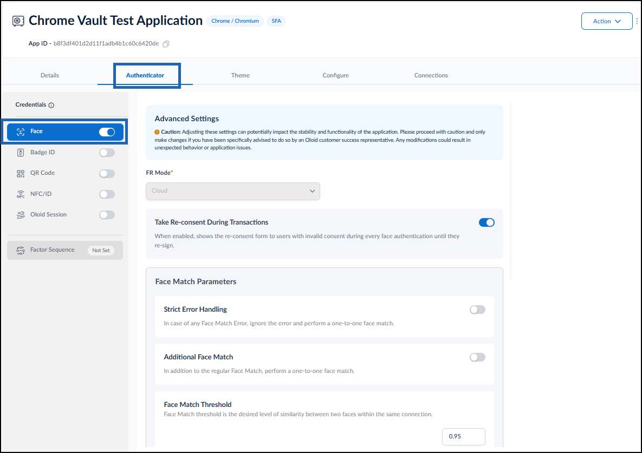The image size is (642, 453).
Task: Select the Authenticator tab
Action: (x=145, y=75)
